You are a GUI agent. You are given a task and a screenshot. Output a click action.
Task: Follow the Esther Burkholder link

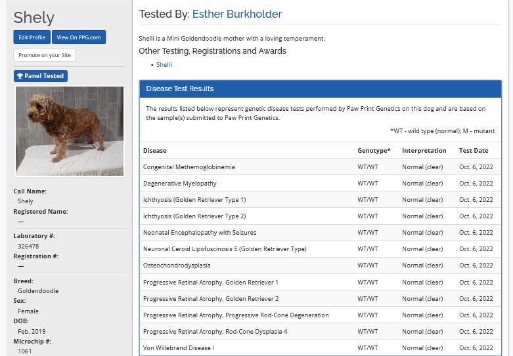pyautogui.click(x=236, y=14)
